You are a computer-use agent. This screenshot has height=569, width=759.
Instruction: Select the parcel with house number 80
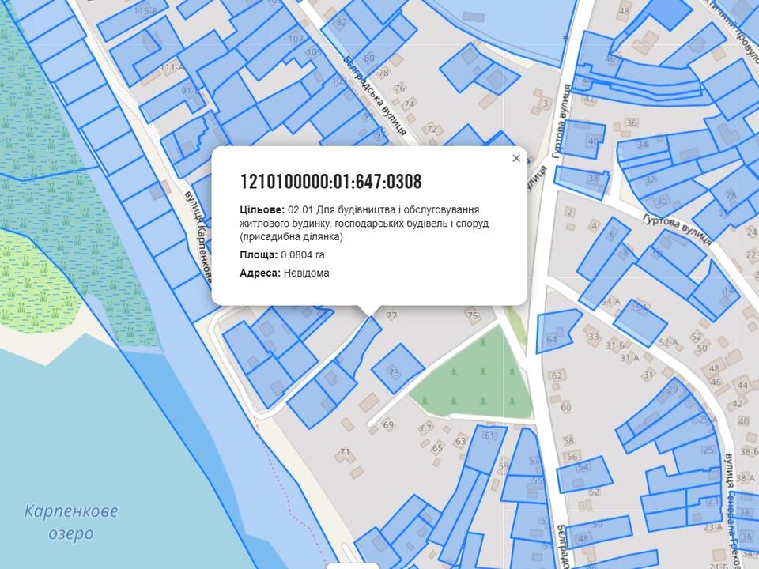pos(368,58)
